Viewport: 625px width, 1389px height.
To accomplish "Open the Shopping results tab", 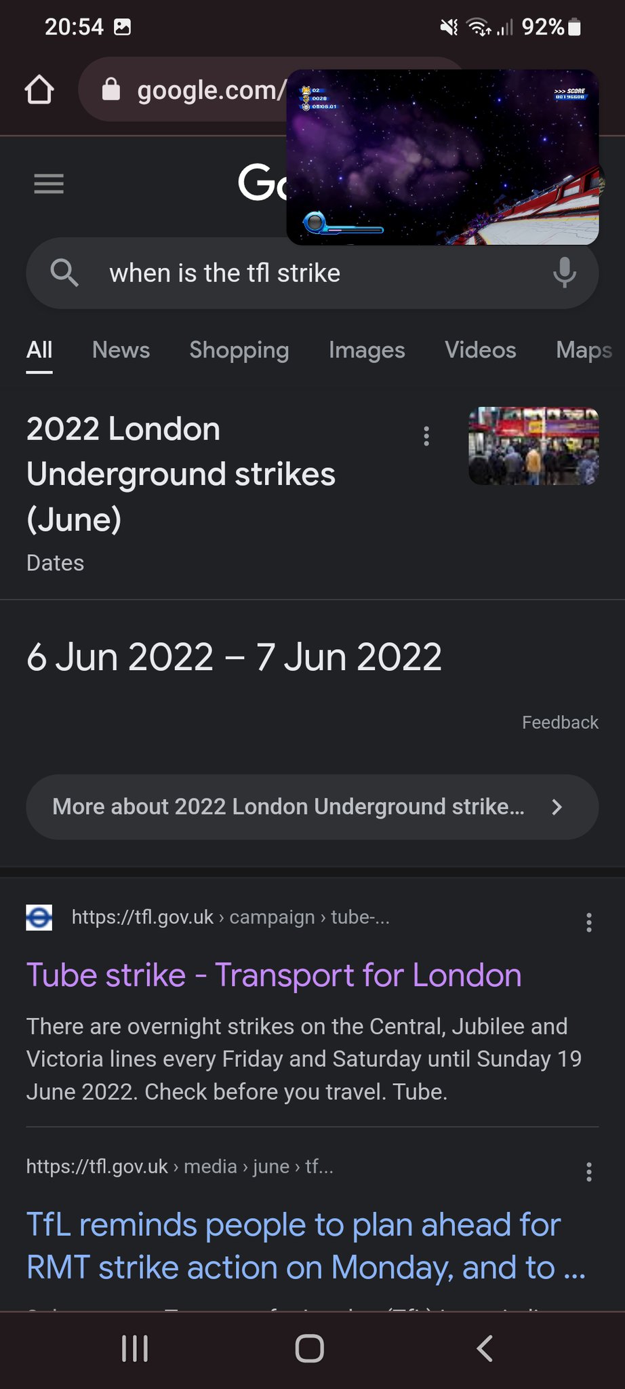I will click(239, 350).
